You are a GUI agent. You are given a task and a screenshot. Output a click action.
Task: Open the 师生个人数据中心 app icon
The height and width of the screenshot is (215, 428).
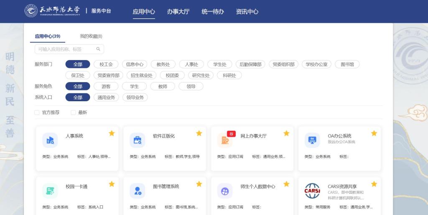[225, 191]
